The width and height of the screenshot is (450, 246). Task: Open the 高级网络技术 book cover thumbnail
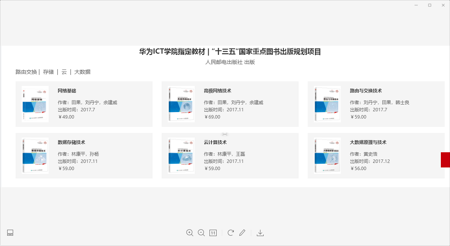pyautogui.click(x=181, y=104)
